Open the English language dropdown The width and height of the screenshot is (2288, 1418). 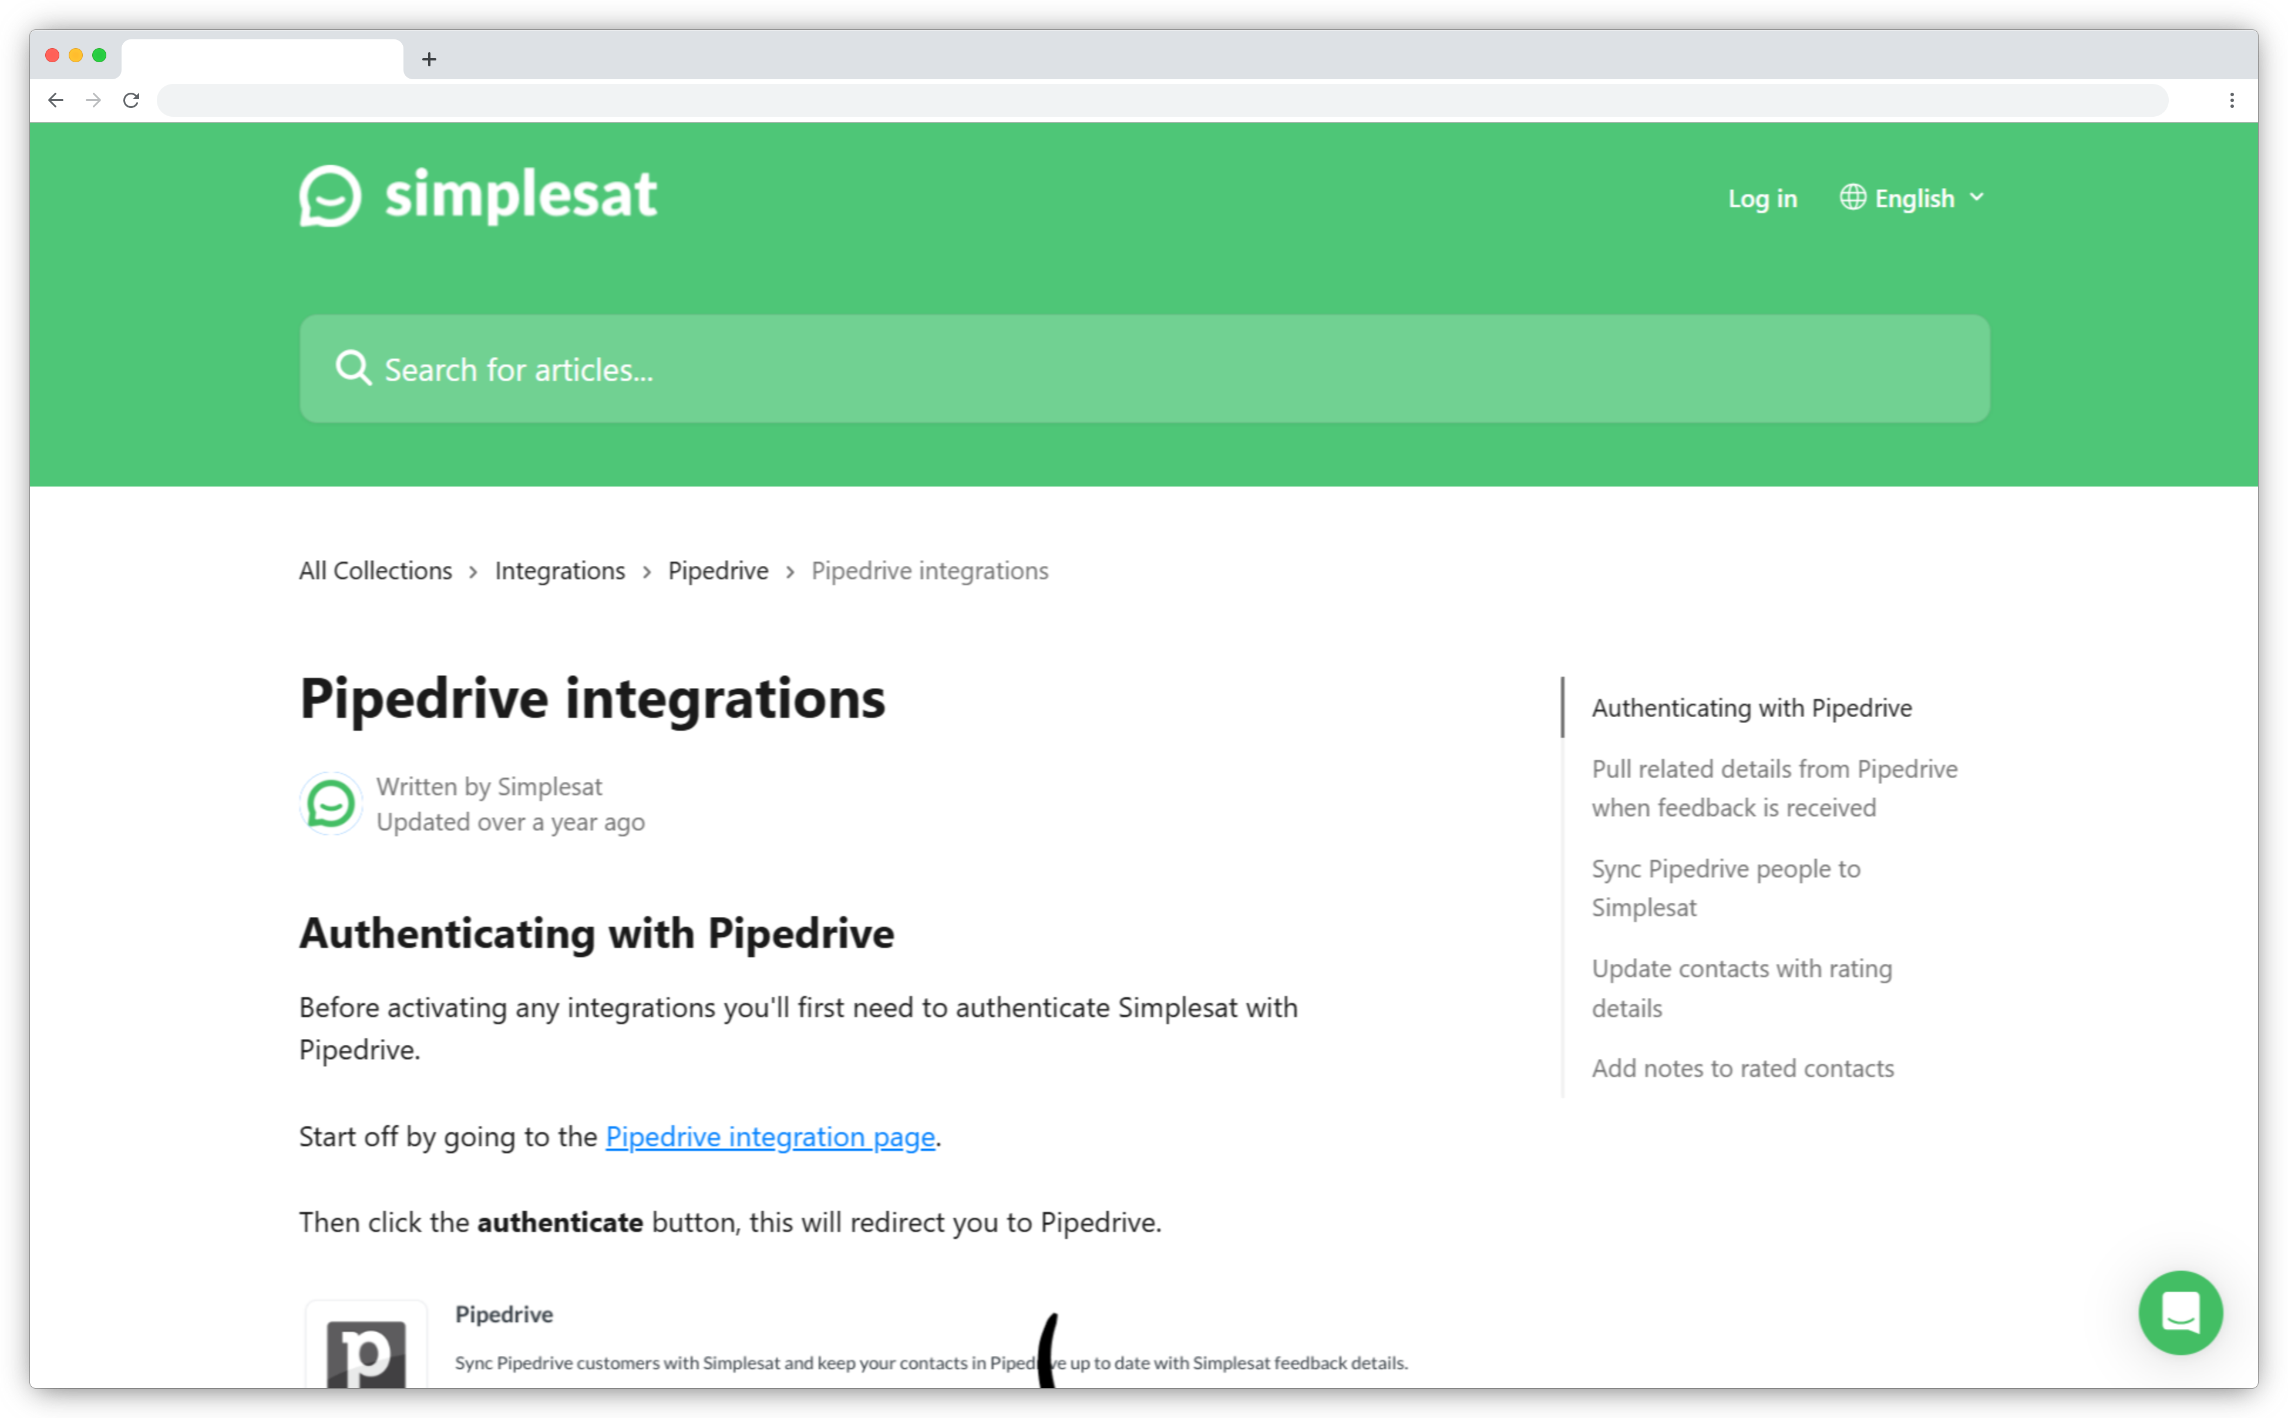(1914, 197)
